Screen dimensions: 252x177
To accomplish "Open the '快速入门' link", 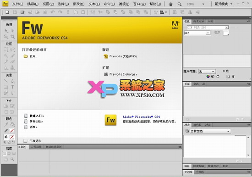I will (37, 116).
